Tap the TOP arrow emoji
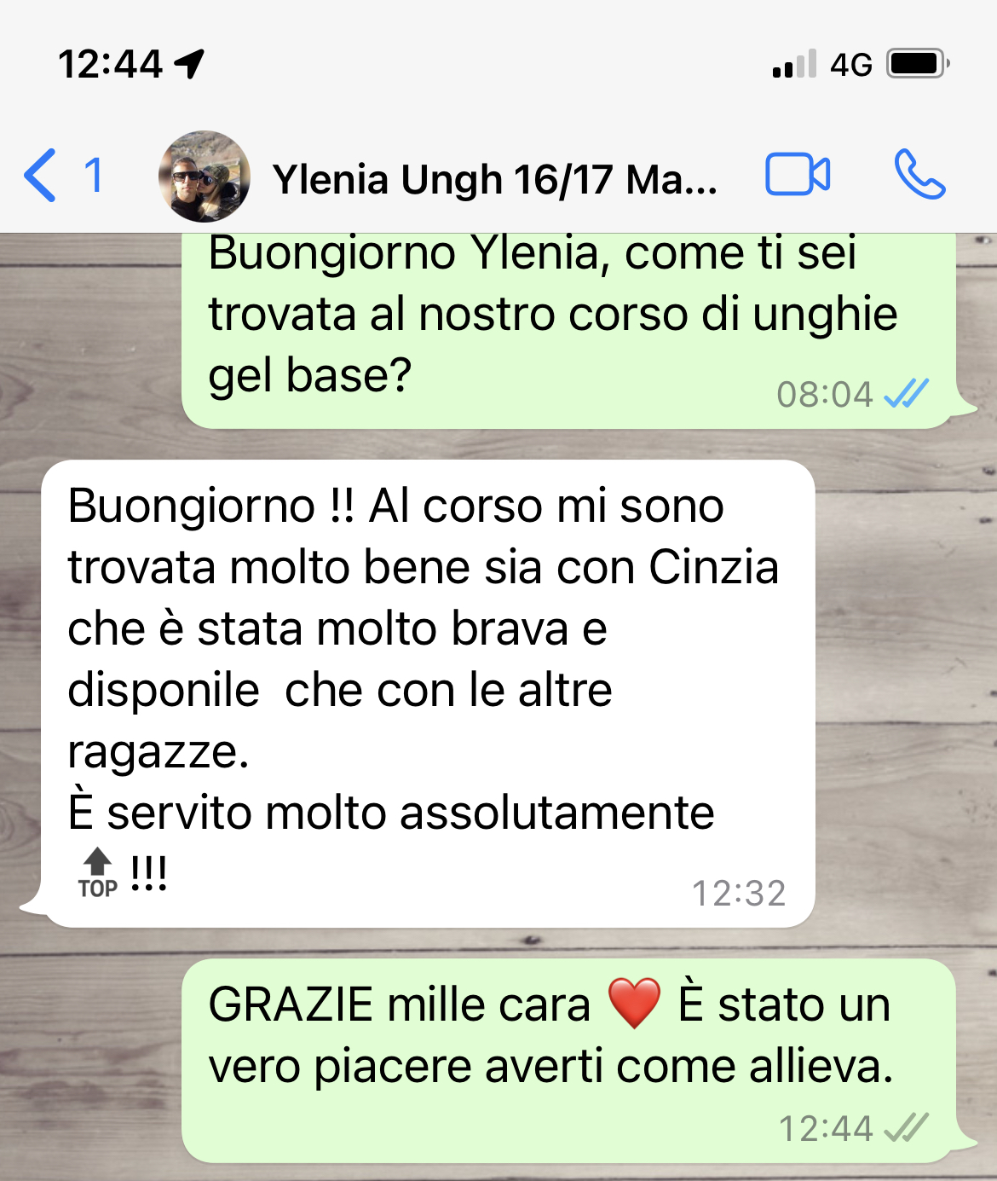 (x=98, y=873)
